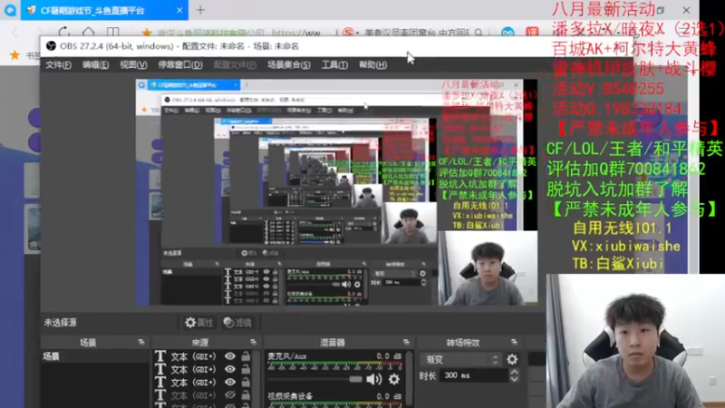725x408 pixels.
Task: Mute the 麦克风/Aux channel speaker icon
Action: 373,379
